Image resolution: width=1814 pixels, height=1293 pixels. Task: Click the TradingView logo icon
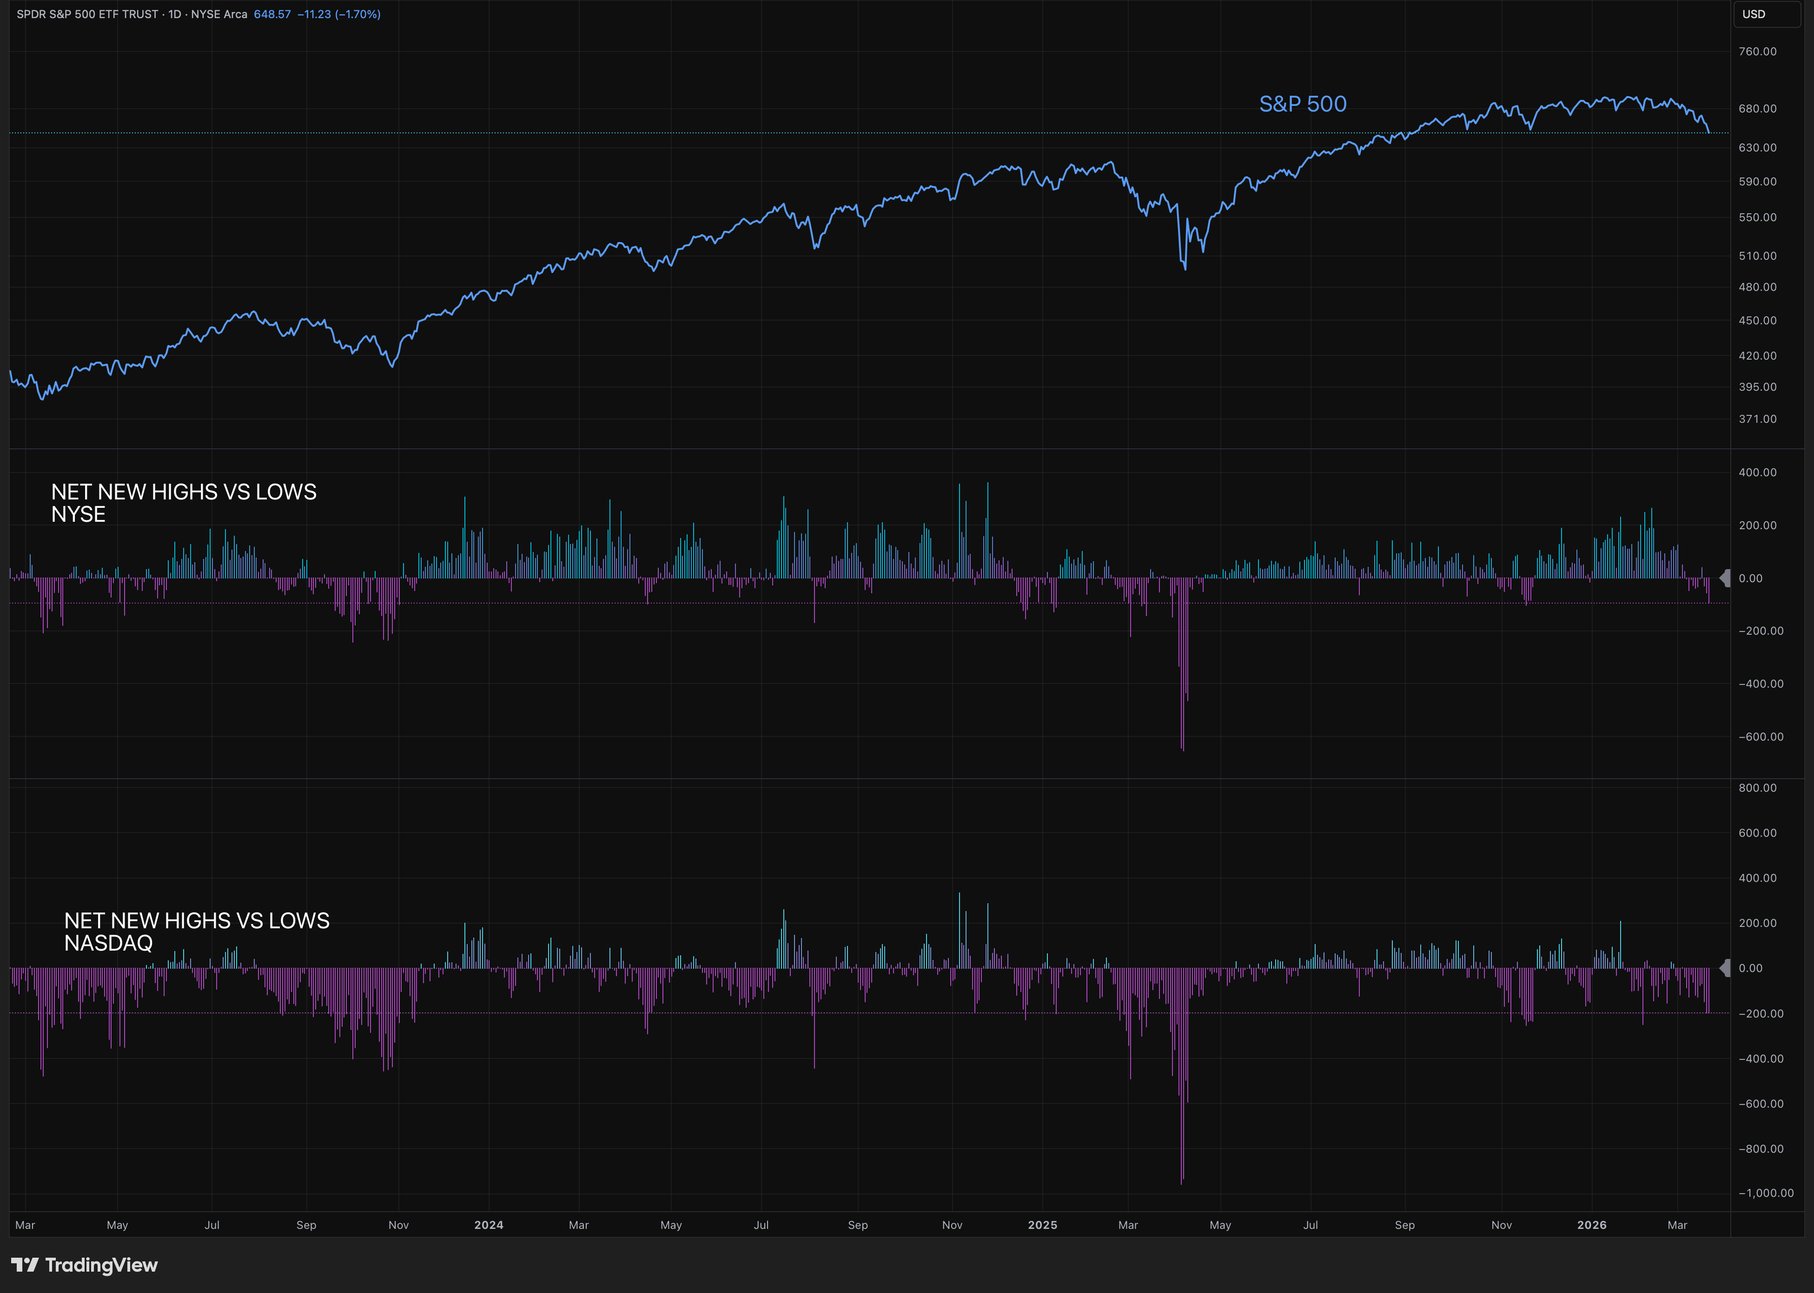click(25, 1265)
